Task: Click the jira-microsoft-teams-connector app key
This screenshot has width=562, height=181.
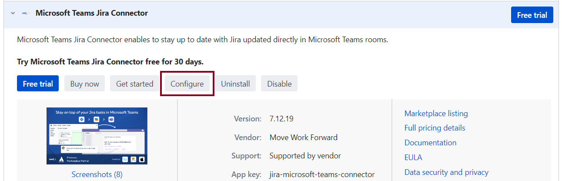Action: tap(322, 174)
